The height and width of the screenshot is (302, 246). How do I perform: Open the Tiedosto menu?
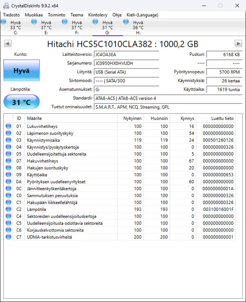click(12, 15)
